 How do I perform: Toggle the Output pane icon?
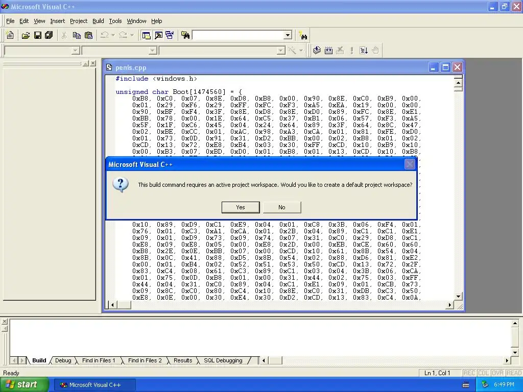click(x=158, y=35)
